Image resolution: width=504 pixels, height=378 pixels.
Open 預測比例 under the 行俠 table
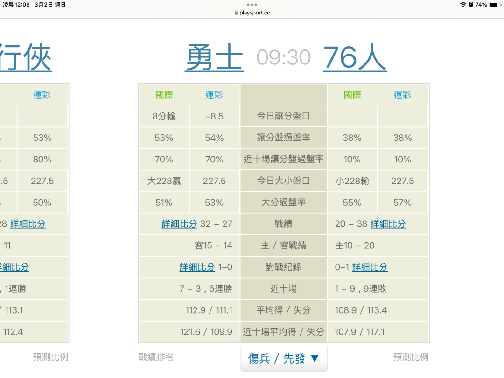(x=50, y=357)
